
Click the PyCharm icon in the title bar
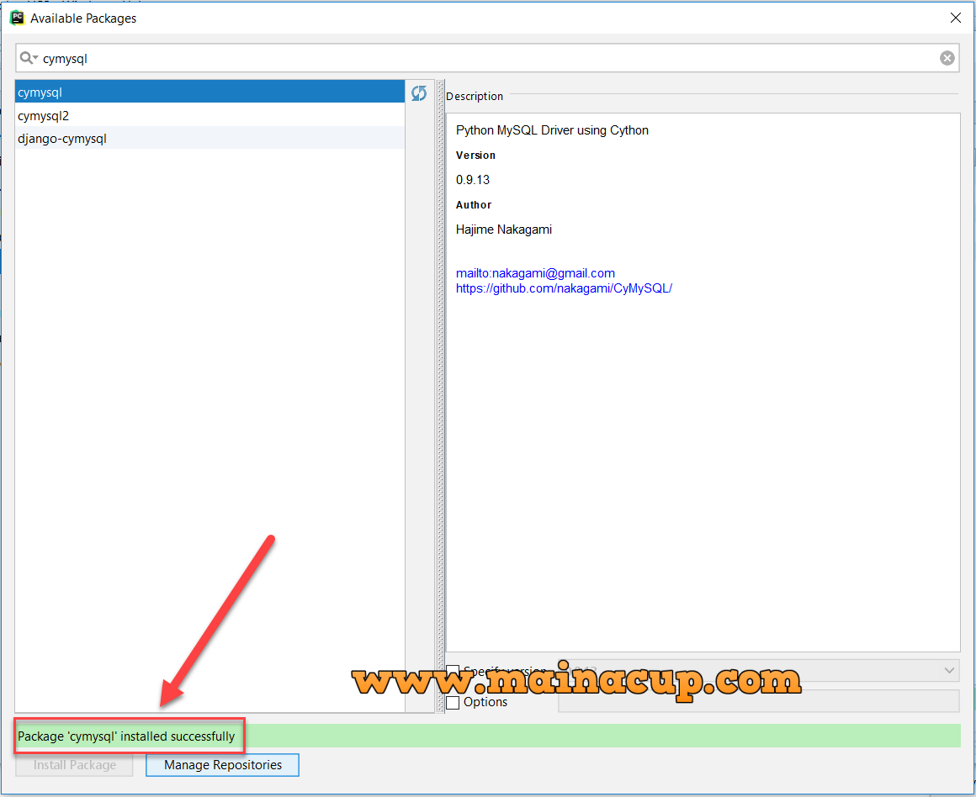[x=18, y=18]
